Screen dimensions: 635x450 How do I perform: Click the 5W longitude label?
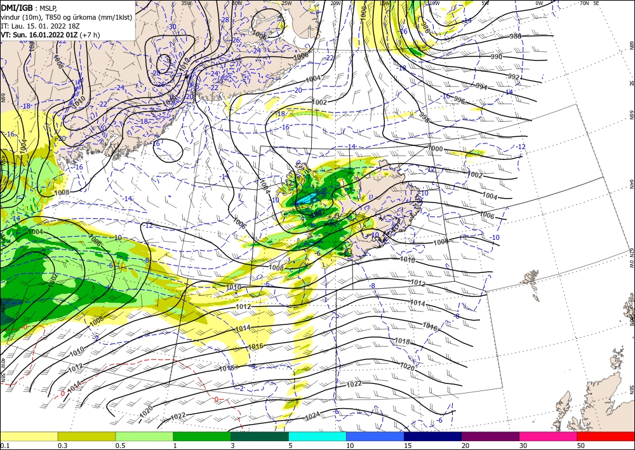pyautogui.click(x=485, y=3)
